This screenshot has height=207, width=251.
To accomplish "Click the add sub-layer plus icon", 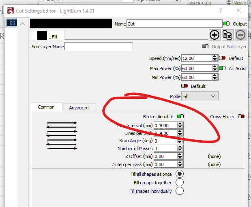I will coord(215,35).
